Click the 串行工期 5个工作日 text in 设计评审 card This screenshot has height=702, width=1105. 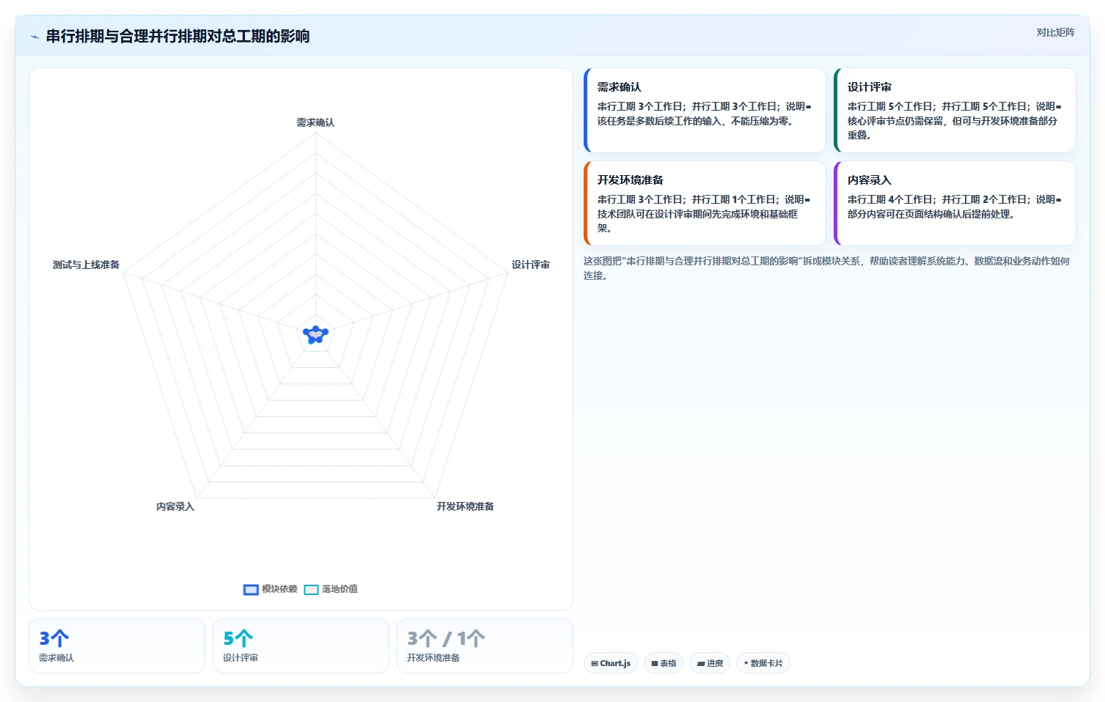(x=891, y=106)
